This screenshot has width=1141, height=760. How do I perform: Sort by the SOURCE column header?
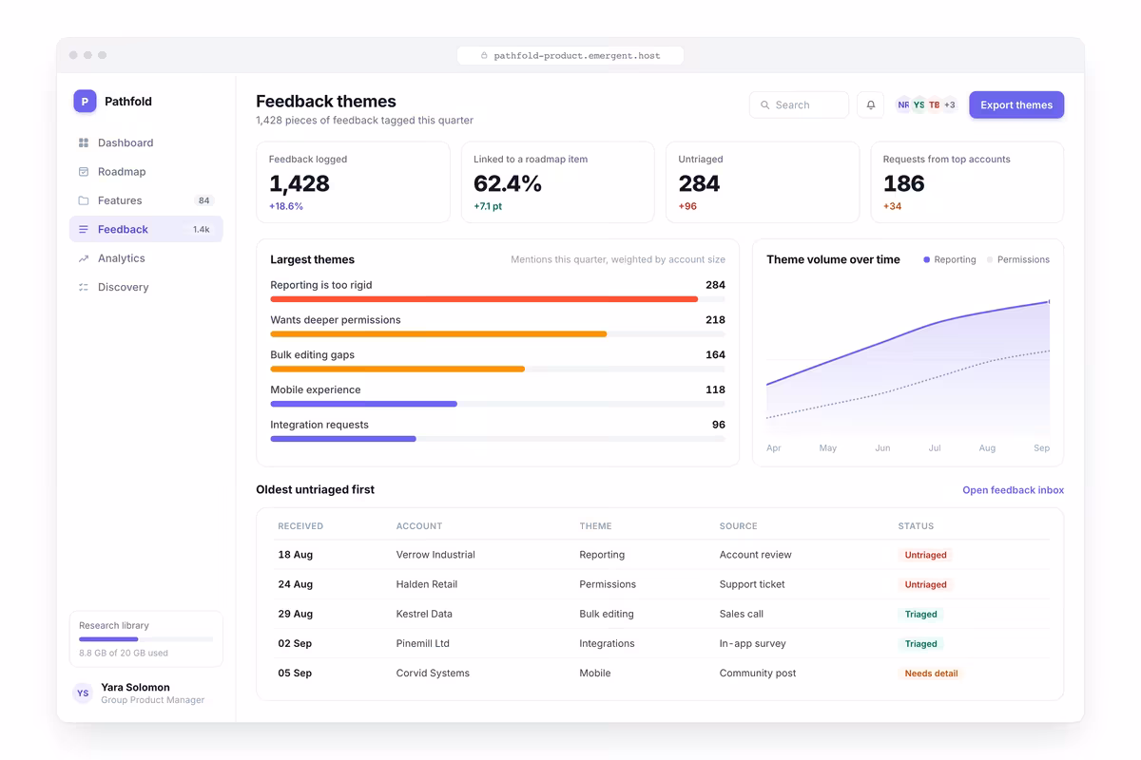pyautogui.click(x=738, y=526)
